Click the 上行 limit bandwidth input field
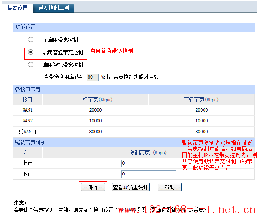This screenshot has height=216, width=257. click(x=148, y=163)
